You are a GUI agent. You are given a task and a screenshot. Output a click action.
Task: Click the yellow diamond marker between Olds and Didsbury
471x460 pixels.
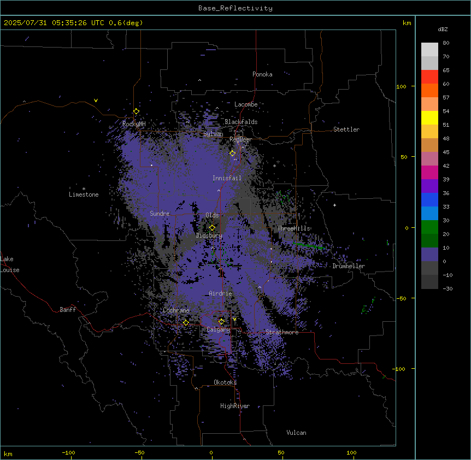point(213,228)
